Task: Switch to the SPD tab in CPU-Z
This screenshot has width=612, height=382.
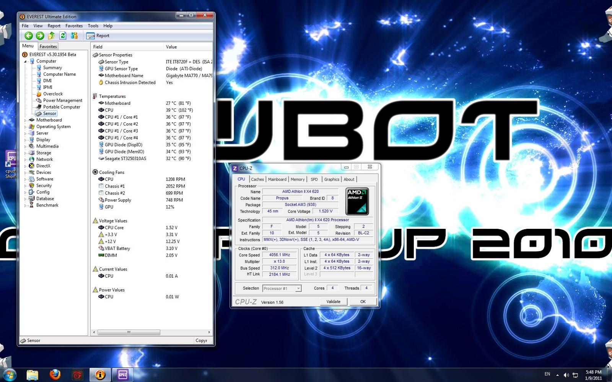Action: tap(314, 179)
